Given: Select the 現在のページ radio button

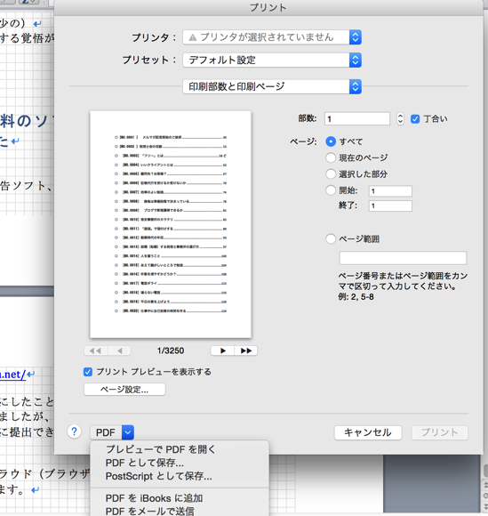Looking at the screenshot, I should point(331,157).
